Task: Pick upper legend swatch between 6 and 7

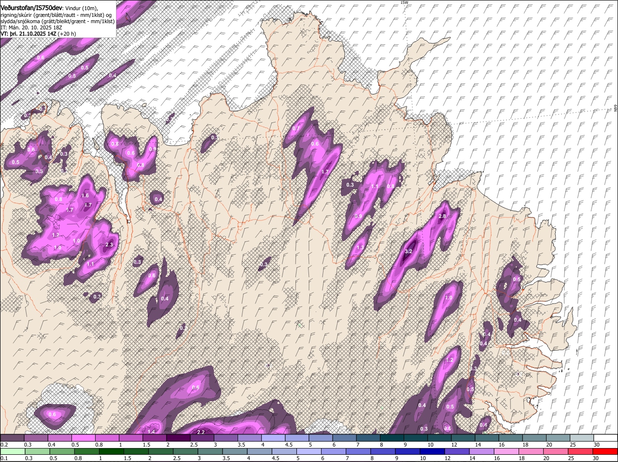Action: [x=345, y=438]
